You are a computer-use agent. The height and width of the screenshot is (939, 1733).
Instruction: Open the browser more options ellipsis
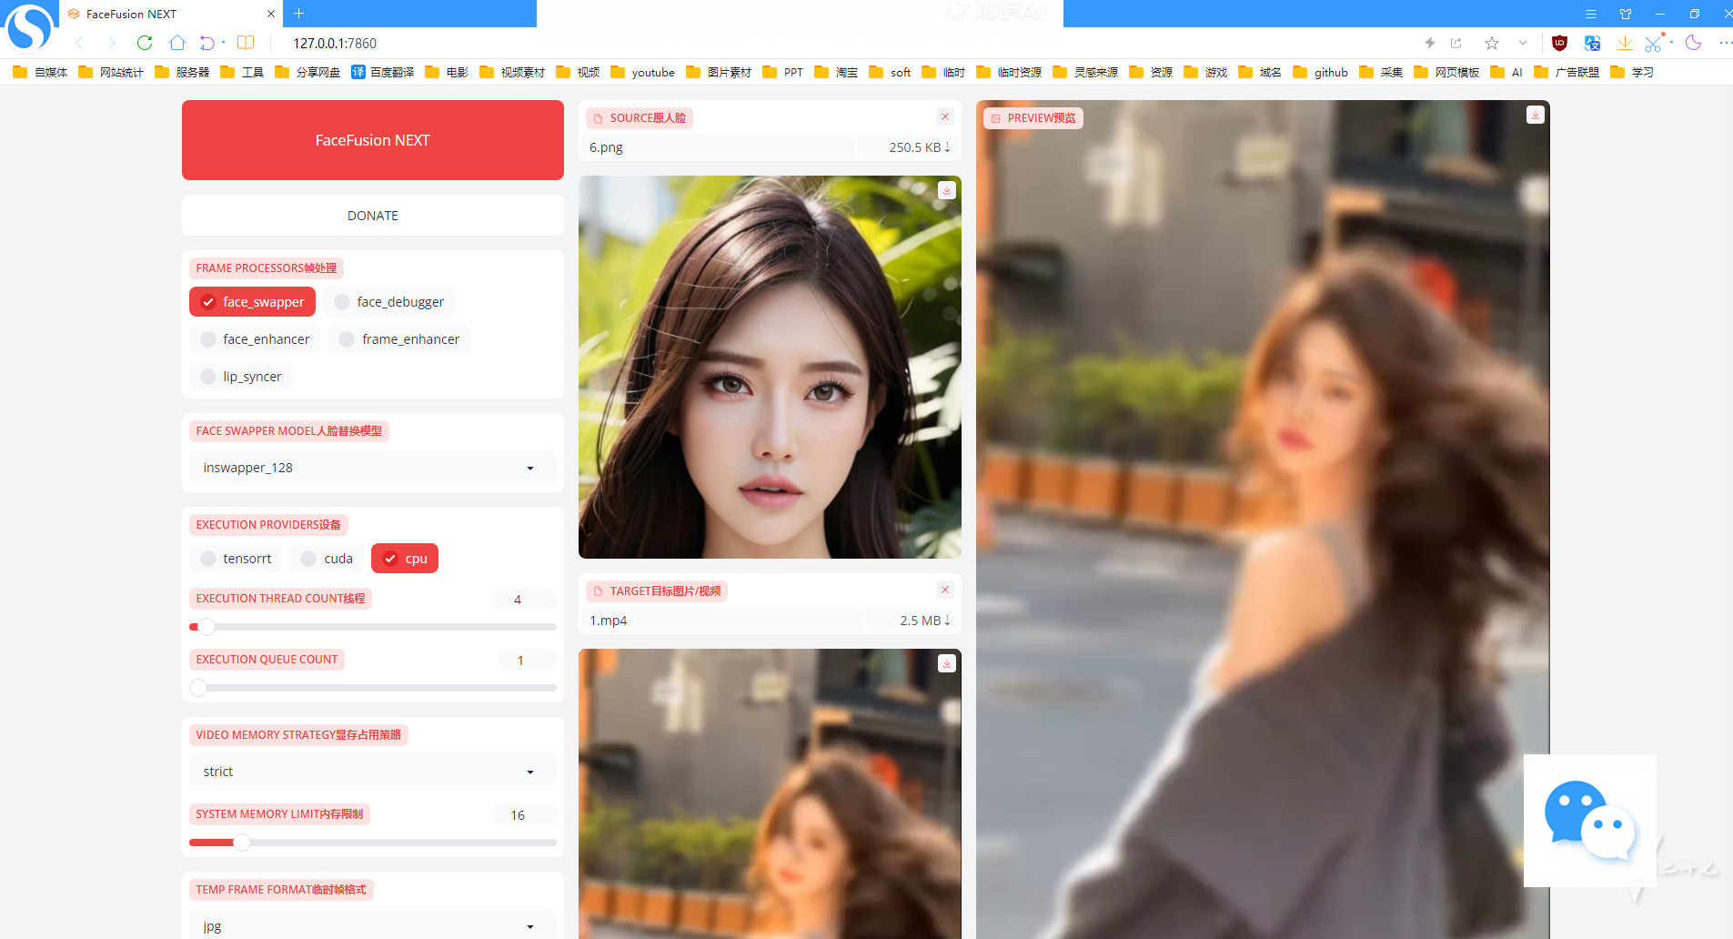[x=1725, y=43]
